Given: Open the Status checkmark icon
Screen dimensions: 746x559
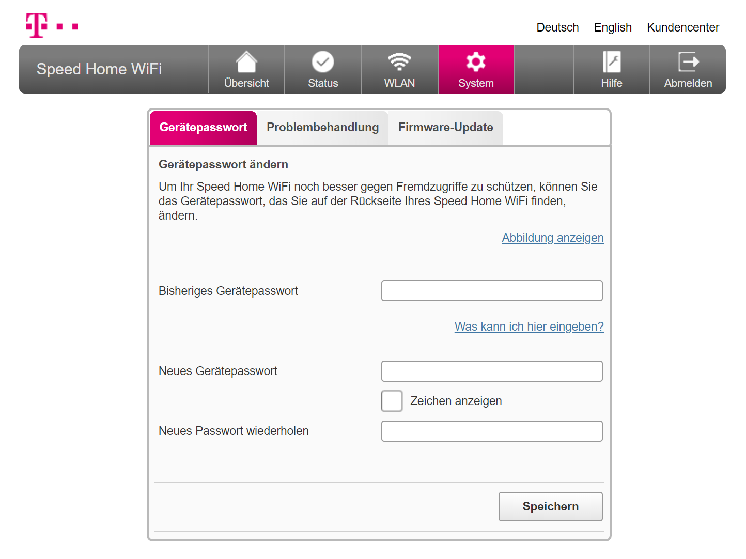Looking at the screenshot, I should click(x=323, y=63).
